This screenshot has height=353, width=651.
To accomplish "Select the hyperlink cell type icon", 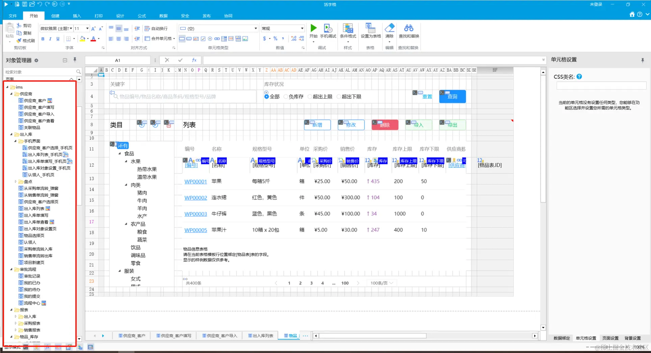I will click(217, 39).
